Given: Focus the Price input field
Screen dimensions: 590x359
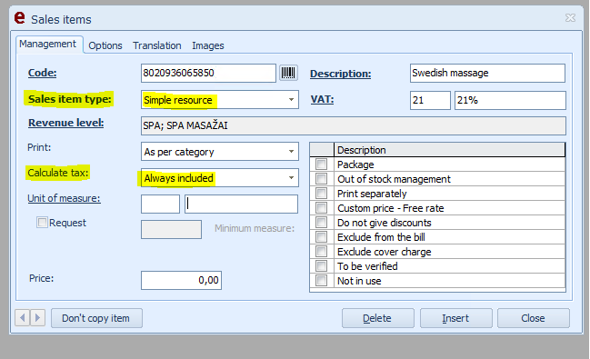Looking at the screenshot, I should coord(182,280).
